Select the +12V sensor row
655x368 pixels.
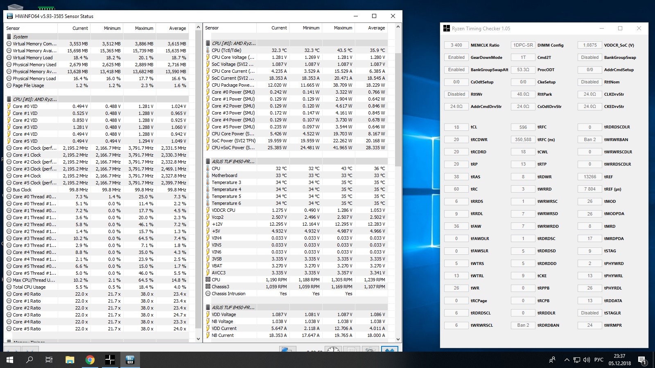[296, 224]
